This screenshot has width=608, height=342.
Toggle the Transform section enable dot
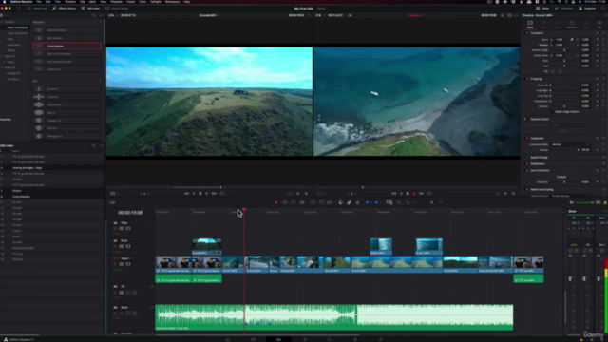527,33
